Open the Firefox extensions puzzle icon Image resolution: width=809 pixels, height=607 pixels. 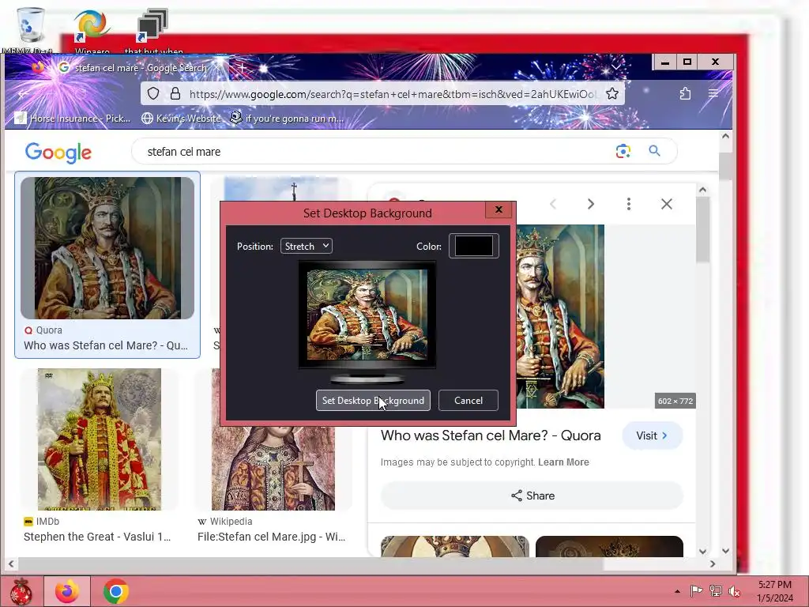pos(685,93)
